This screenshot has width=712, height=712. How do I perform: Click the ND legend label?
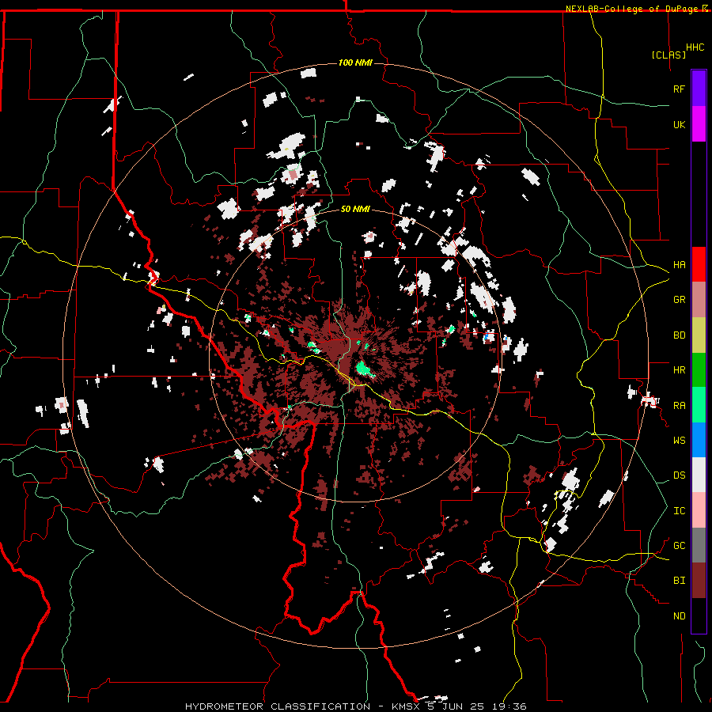coord(679,616)
